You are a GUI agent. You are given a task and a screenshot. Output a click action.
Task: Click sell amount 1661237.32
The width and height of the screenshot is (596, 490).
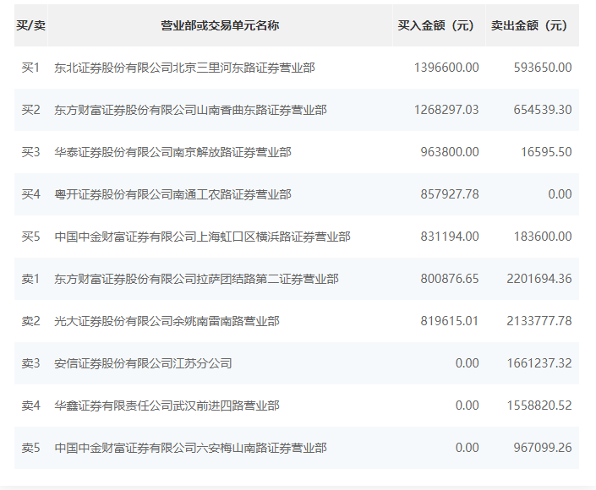539,363
